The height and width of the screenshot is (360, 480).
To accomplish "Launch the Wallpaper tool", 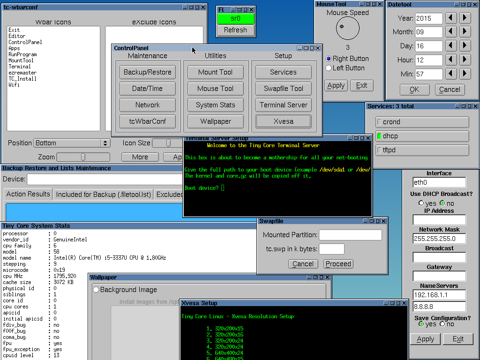I will tap(215, 121).
